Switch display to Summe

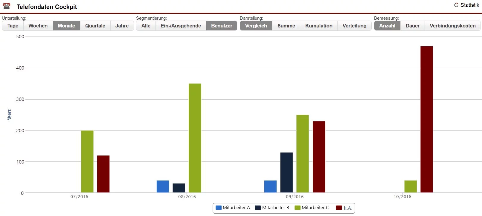[x=286, y=26]
